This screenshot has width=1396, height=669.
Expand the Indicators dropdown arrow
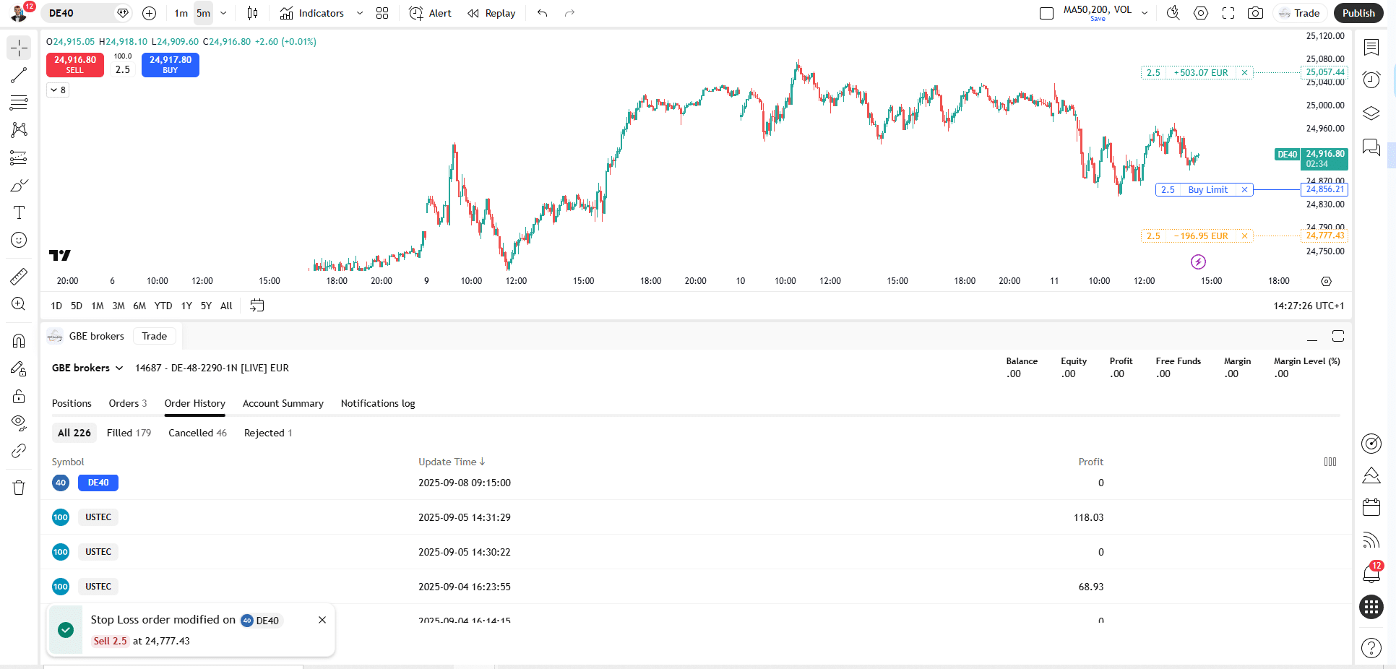(x=359, y=13)
